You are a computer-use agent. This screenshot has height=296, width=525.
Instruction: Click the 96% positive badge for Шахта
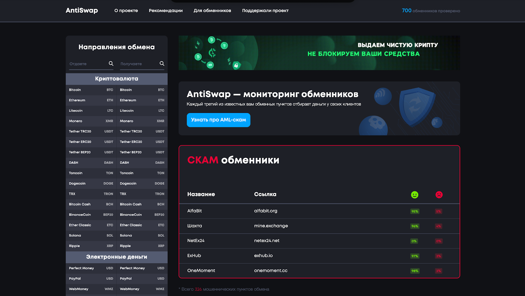(415, 226)
